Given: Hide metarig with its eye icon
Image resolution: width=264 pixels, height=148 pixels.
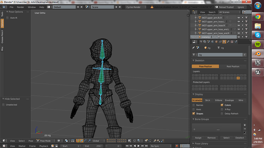Looking at the screenshot, I should pos(239,37).
